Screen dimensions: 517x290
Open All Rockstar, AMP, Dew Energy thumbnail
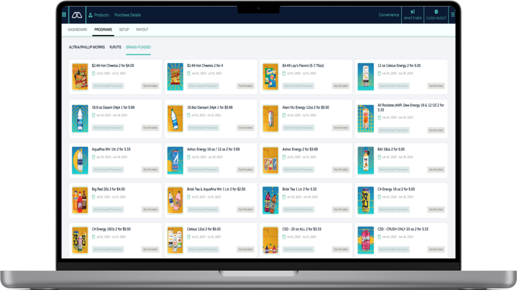(x=366, y=119)
